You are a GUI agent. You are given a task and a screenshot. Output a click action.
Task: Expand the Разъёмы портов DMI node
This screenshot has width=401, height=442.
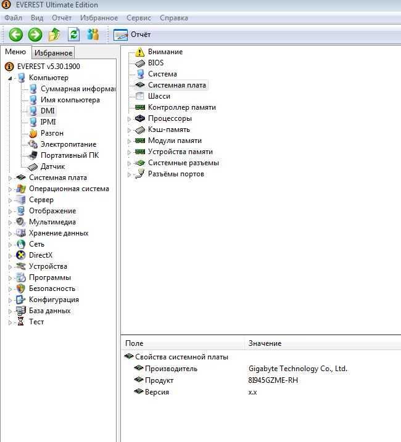(129, 174)
